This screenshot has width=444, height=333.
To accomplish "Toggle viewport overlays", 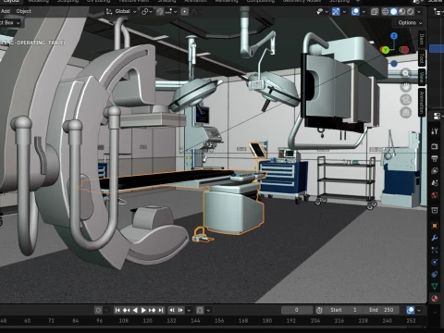I will [355, 12].
